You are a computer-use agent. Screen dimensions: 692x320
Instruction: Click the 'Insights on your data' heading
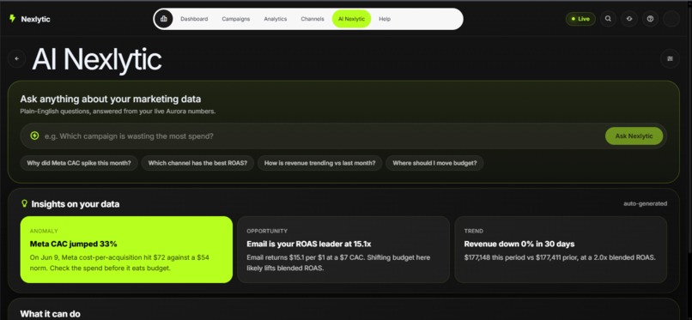[76, 204]
